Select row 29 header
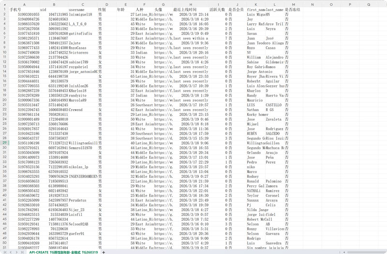 click(x=4, y=143)
